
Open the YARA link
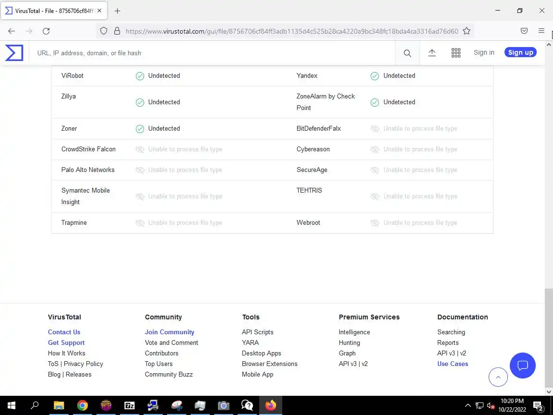click(x=251, y=342)
